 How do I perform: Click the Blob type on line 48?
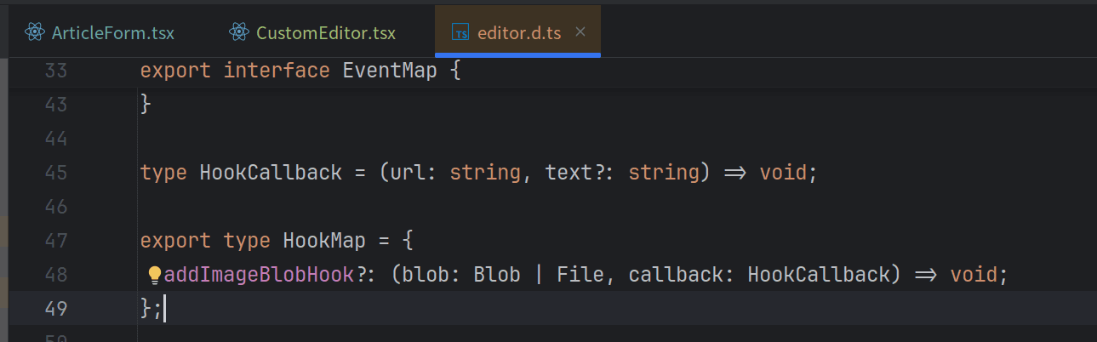tap(496, 275)
